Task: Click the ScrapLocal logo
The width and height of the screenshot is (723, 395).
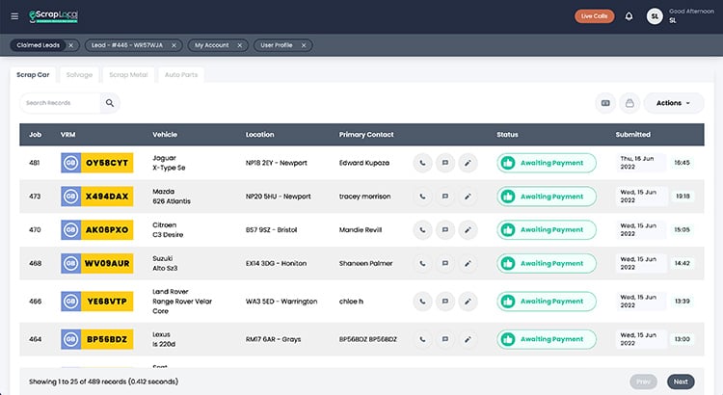Action: click(53, 16)
